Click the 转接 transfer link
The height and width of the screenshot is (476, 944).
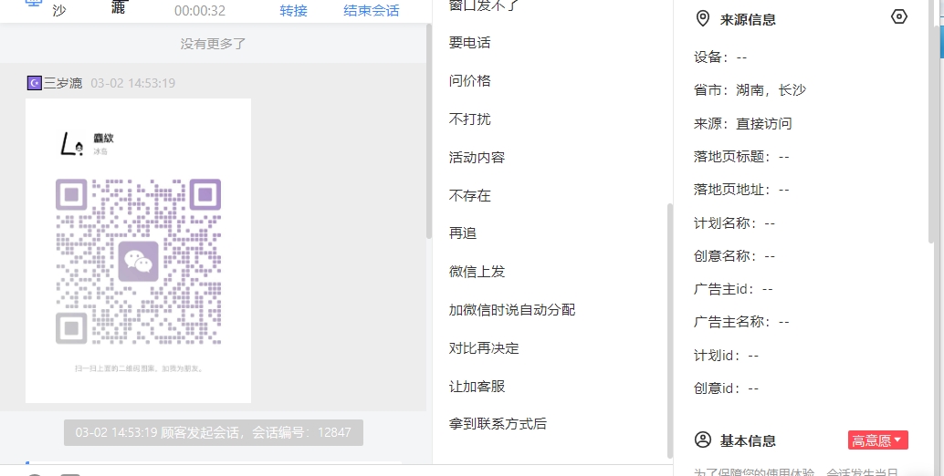[294, 11]
